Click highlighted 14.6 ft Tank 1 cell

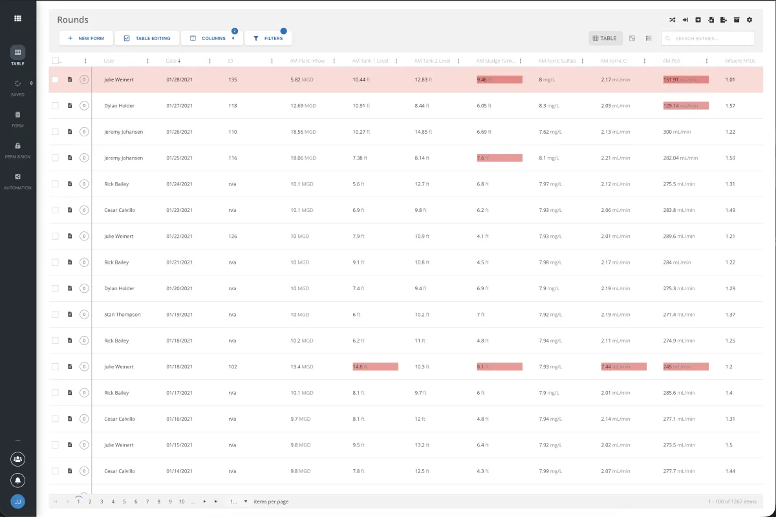click(375, 366)
